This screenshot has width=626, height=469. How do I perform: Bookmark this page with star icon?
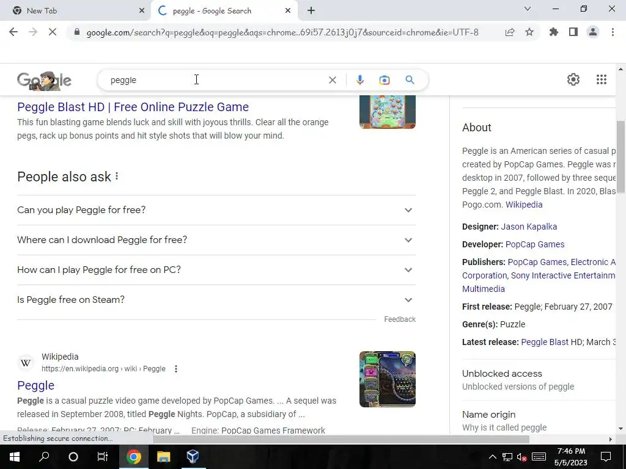(x=529, y=32)
